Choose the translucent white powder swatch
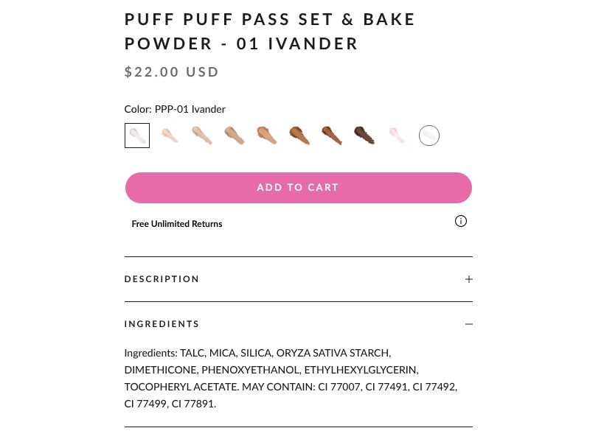590x442 pixels. (428, 135)
